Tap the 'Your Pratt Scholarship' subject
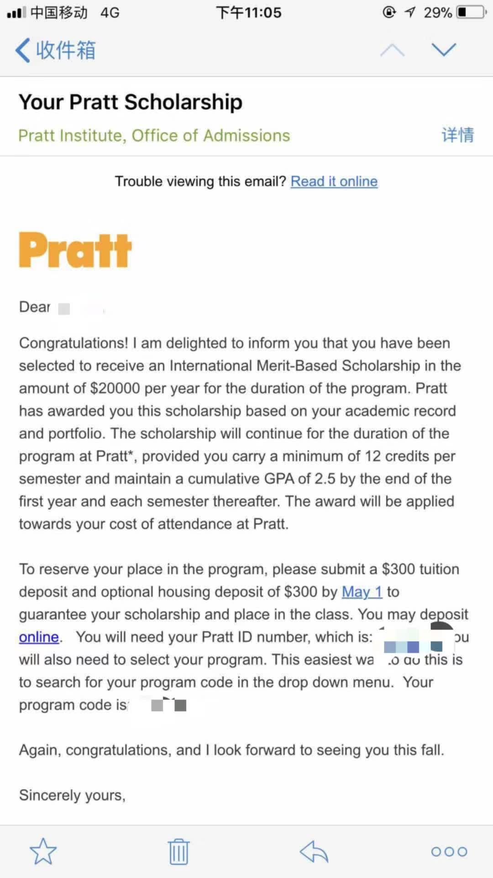Viewport: 493px width, 878px height. pyautogui.click(x=131, y=102)
